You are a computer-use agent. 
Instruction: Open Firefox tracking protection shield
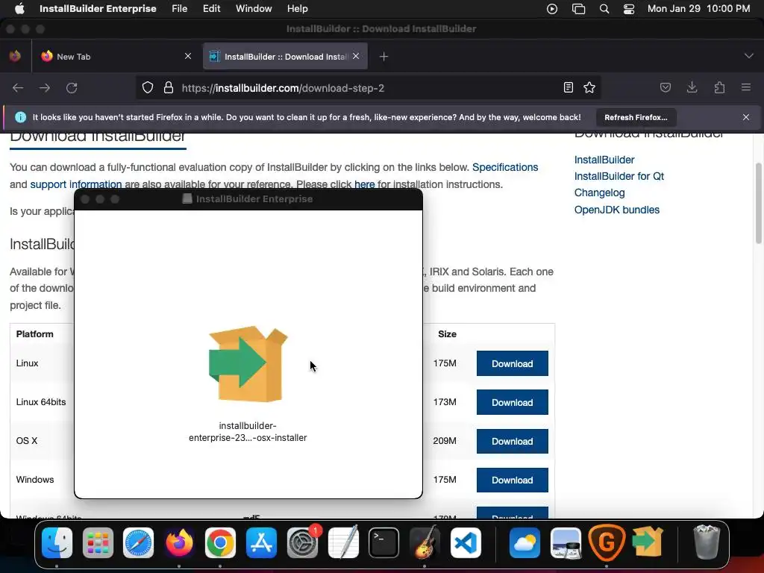pyautogui.click(x=148, y=88)
